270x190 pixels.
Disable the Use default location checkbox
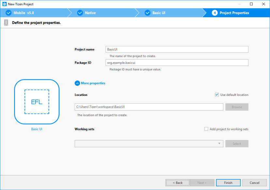click(x=217, y=95)
